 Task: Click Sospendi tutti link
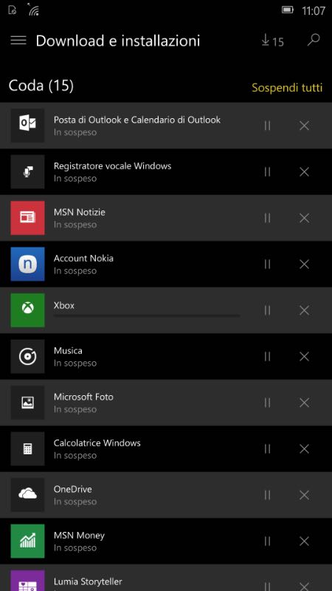287,88
